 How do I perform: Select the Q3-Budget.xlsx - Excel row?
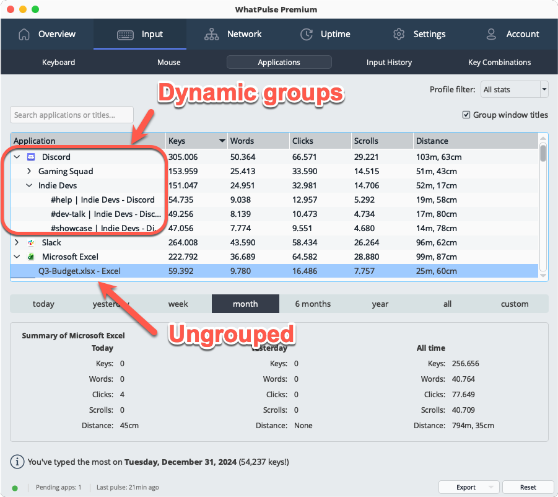[x=274, y=271]
